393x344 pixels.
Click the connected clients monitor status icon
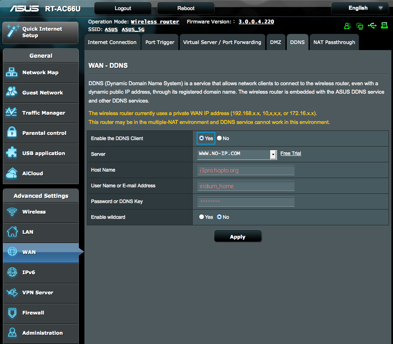(x=360, y=26)
